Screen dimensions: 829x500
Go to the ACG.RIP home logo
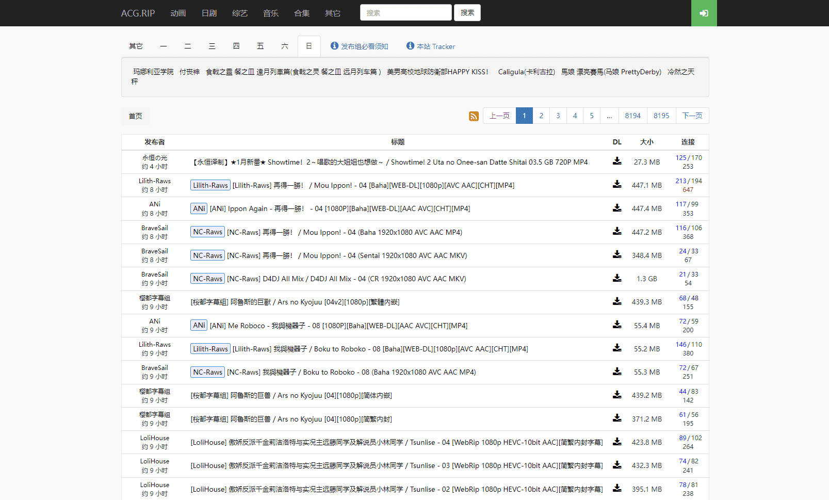click(x=138, y=13)
